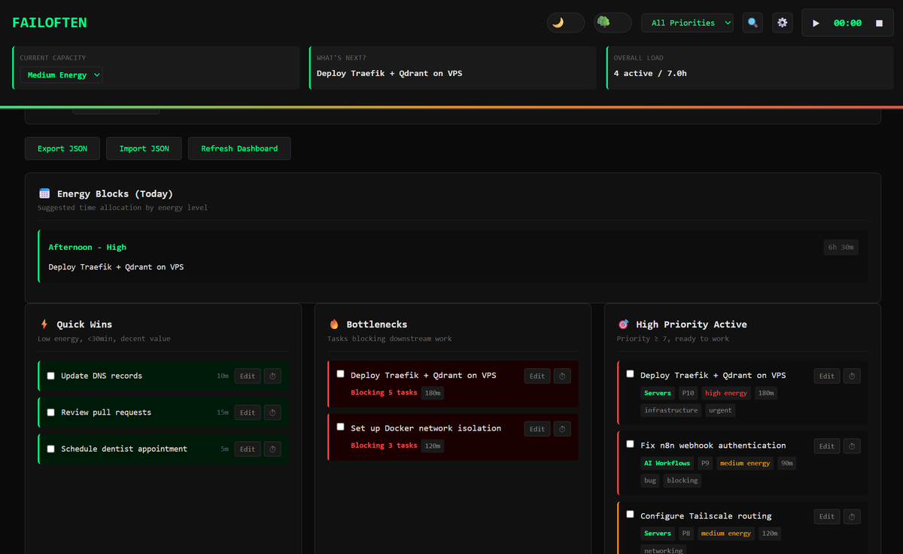The height and width of the screenshot is (554, 903).
Task: Click What's Next Deploy Traefik text
Action: (x=390, y=74)
